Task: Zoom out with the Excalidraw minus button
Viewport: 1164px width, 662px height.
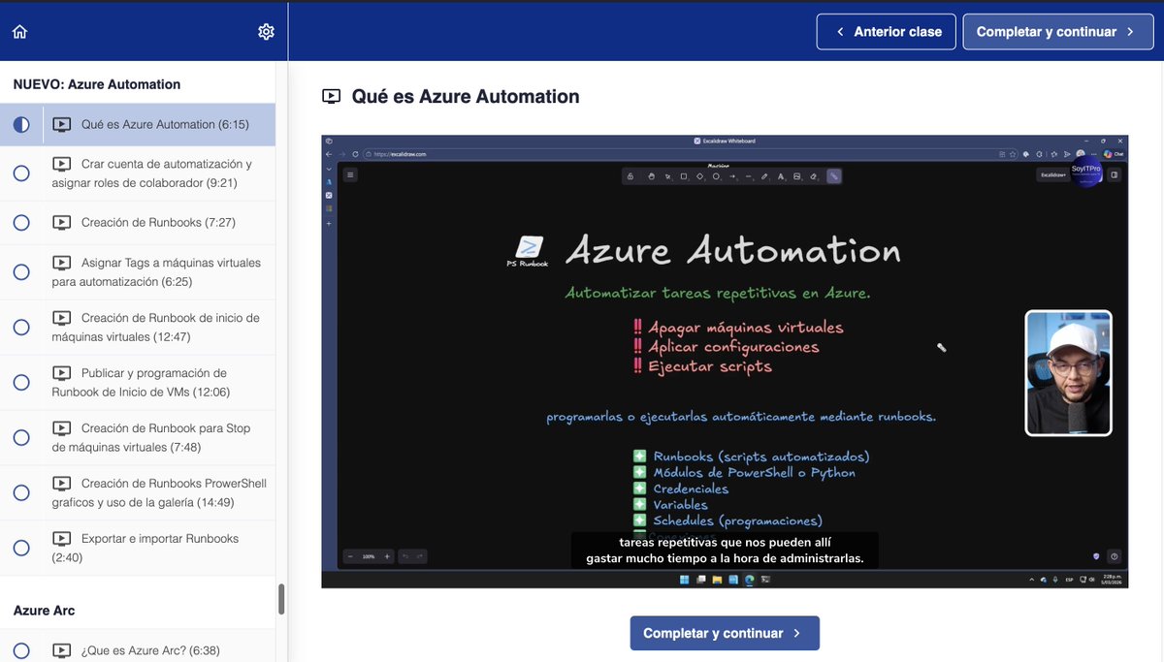Action: [x=350, y=556]
